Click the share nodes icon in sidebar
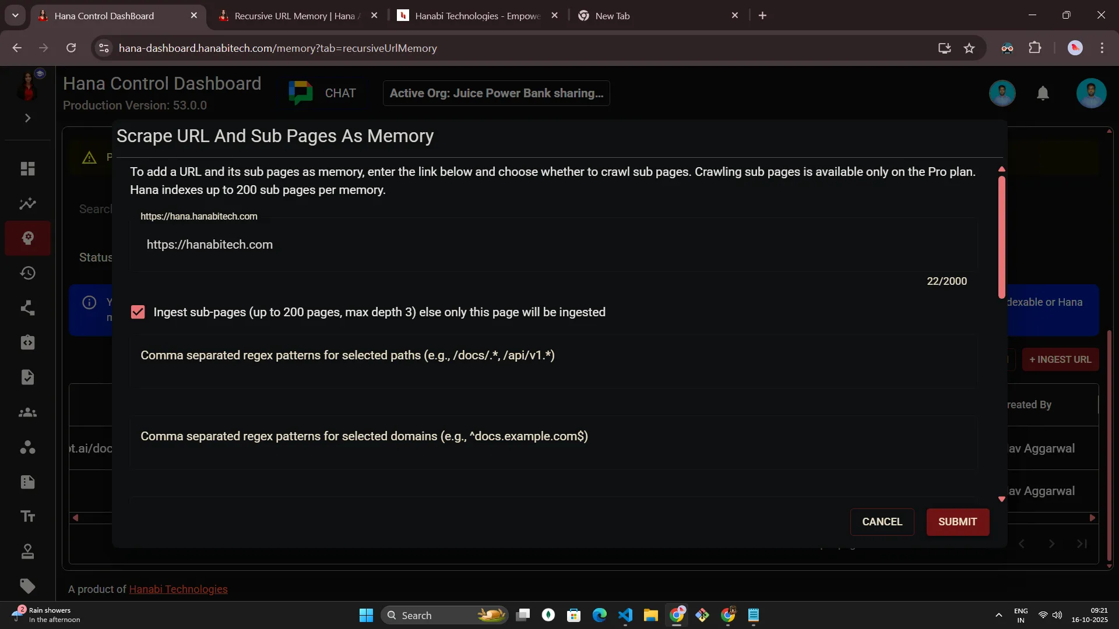Screen dimensions: 1119x629 (x=27, y=308)
